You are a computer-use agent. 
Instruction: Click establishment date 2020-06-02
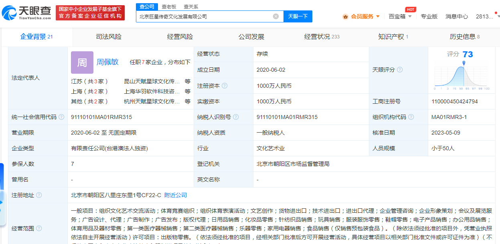271,70
